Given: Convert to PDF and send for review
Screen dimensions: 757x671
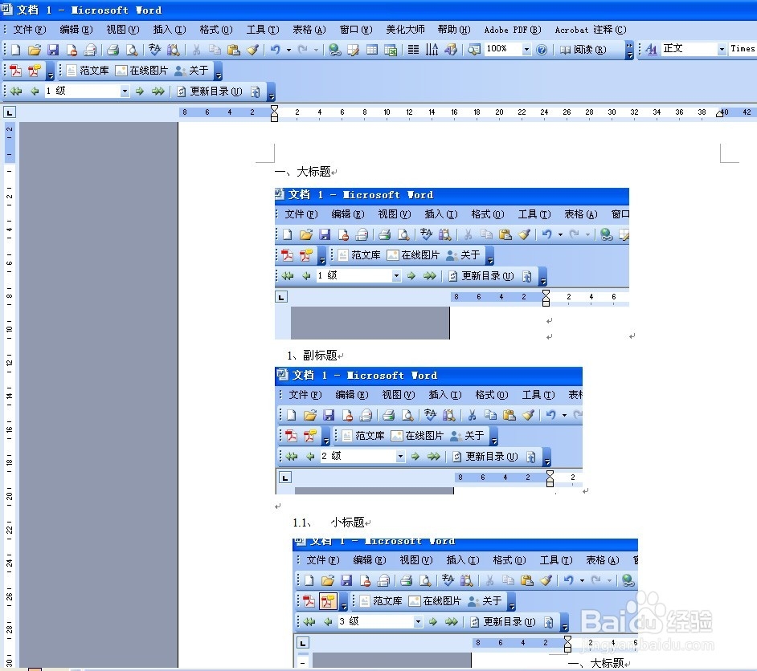Looking at the screenshot, I should (34, 71).
